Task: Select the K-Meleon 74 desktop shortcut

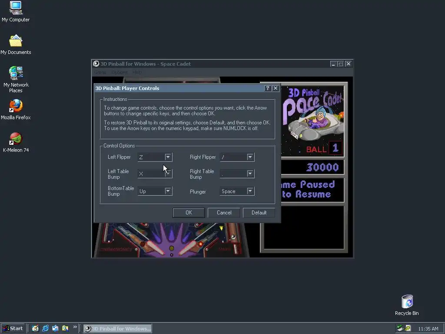Action: pyautogui.click(x=16, y=142)
